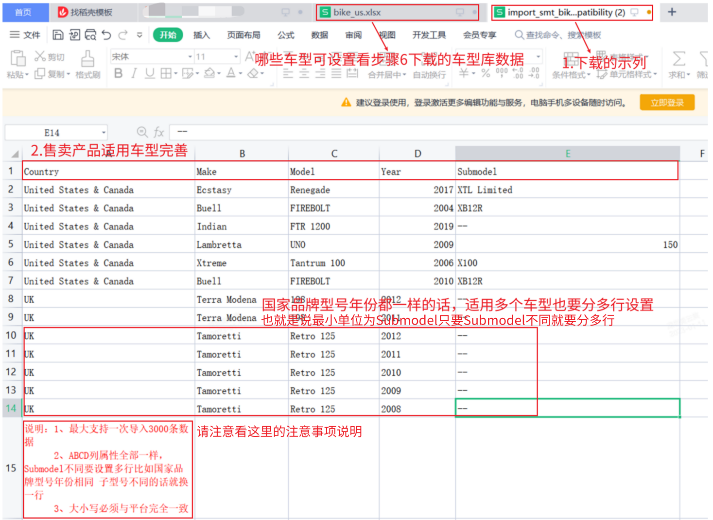Open the 会员专享 ribbon tab
Image resolution: width=713 pixels, height=520 pixels.
click(480, 35)
